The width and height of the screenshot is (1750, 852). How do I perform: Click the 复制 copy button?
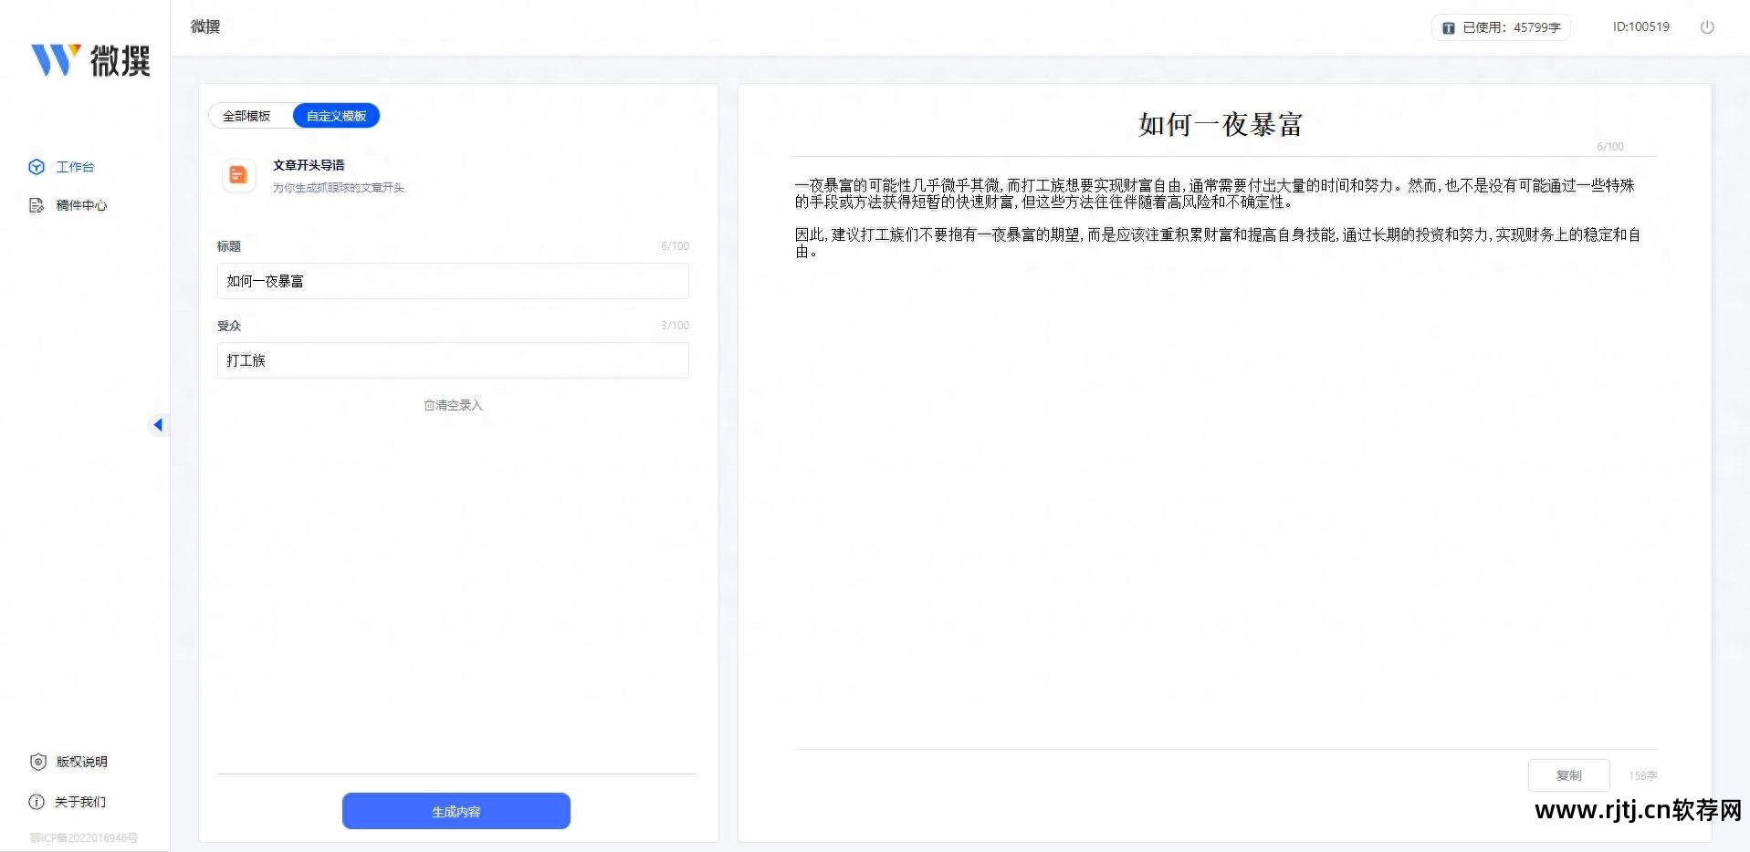click(1567, 774)
